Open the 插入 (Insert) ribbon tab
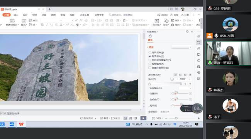The width and height of the screenshot is (251, 139). tap(16, 15)
